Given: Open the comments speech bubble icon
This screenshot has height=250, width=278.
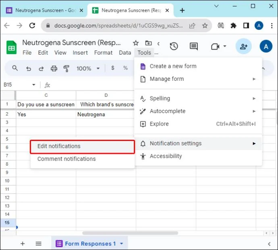Looking at the screenshot, I should point(194,46).
